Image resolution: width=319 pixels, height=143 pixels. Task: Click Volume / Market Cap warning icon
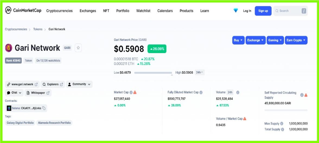245,118
